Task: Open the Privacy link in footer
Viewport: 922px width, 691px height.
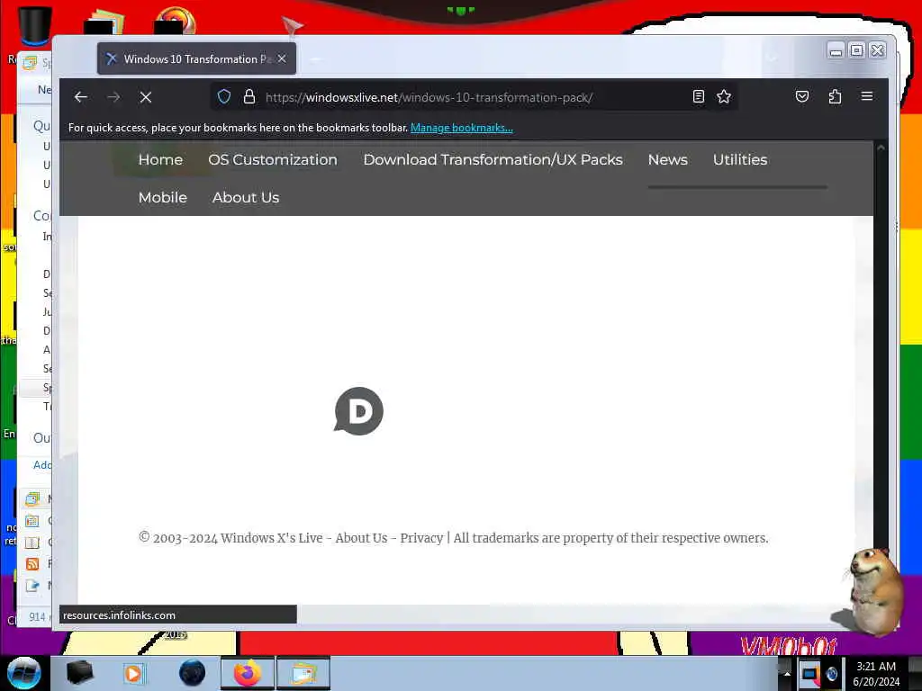Action: pos(421,538)
